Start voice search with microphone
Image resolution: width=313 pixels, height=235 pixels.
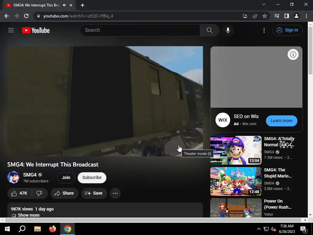point(228,30)
